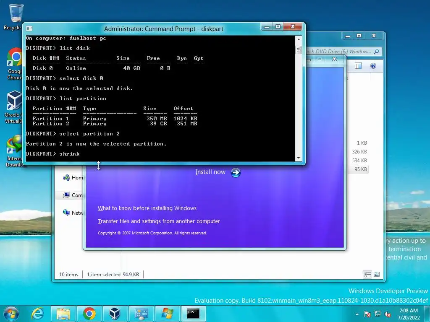Select Computer in Explorer navigation pane
Screen dimensions: 430x322
point(73,195)
